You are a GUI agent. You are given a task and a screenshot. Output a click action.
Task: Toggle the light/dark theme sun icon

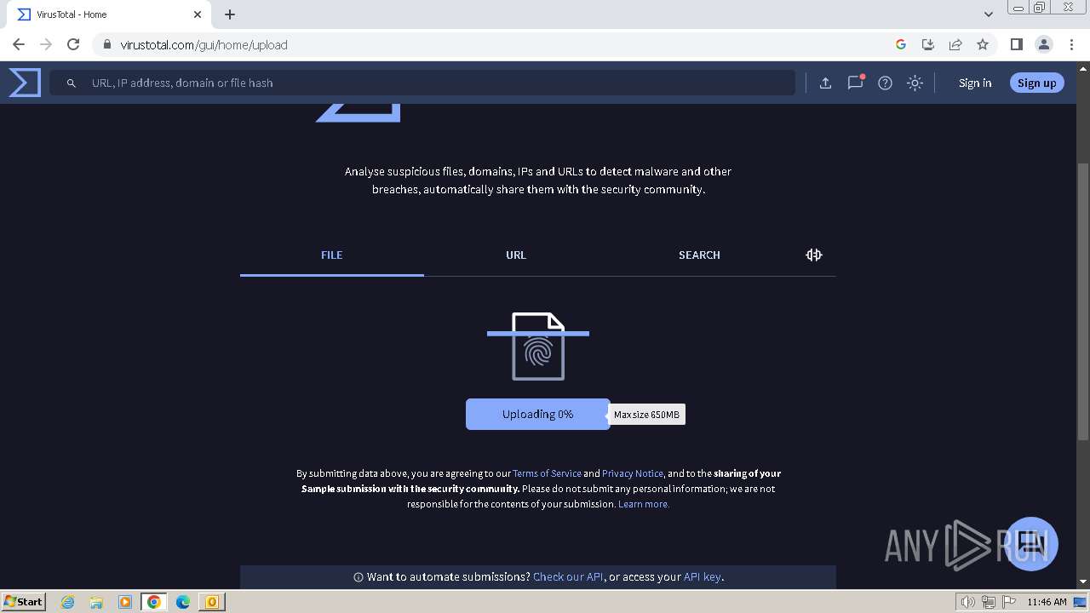tap(915, 83)
